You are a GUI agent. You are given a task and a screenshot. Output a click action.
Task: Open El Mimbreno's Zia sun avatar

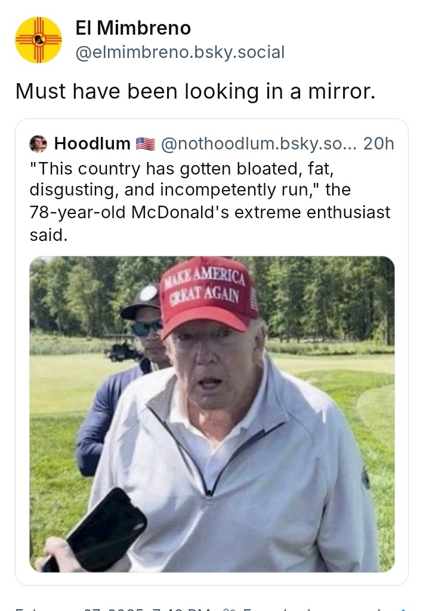(x=39, y=40)
